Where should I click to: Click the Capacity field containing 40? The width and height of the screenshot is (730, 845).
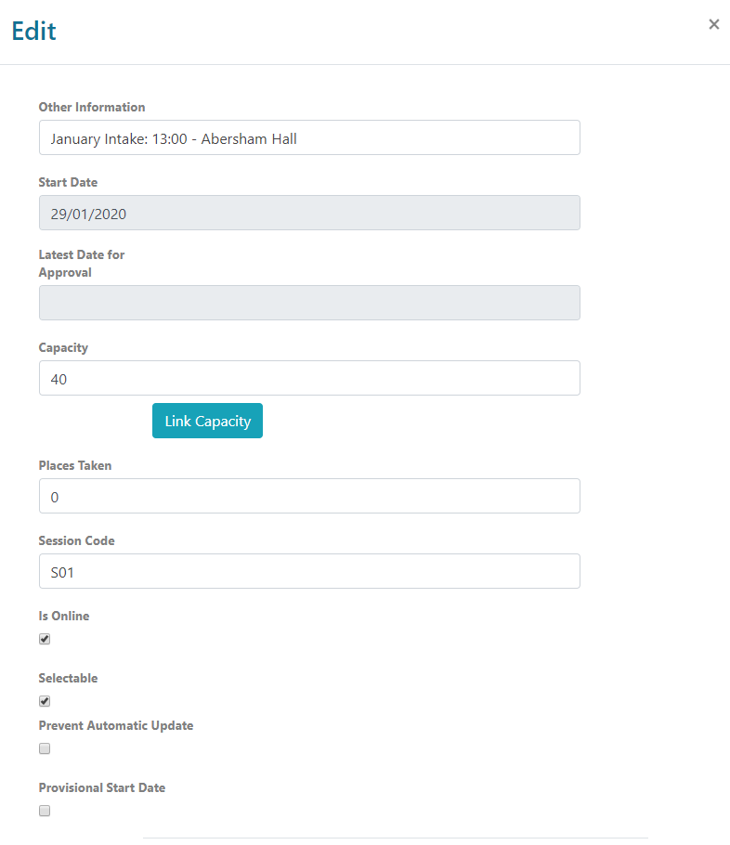click(309, 378)
